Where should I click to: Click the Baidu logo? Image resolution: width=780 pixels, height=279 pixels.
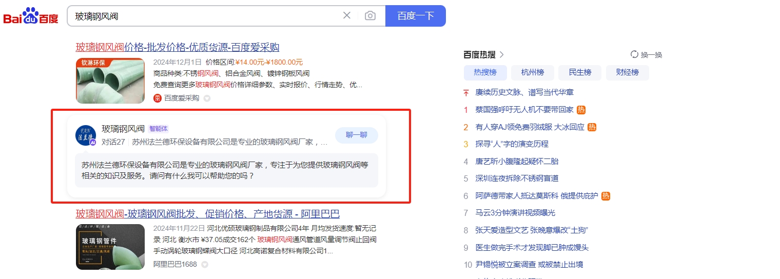[31, 16]
